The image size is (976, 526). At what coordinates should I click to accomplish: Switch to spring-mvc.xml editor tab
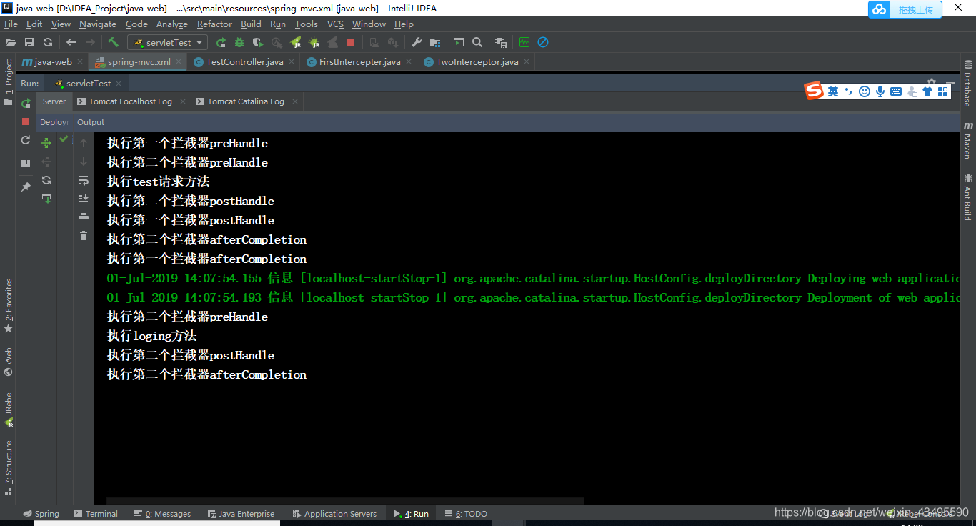pyautogui.click(x=139, y=62)
